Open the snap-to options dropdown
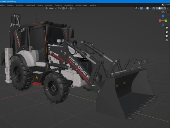Viewport: 170px width, 128px height. coord(67,8)
